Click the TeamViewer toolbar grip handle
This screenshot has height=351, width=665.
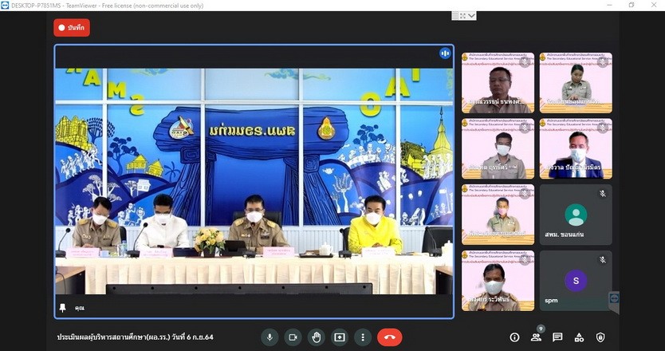point(457,15)
